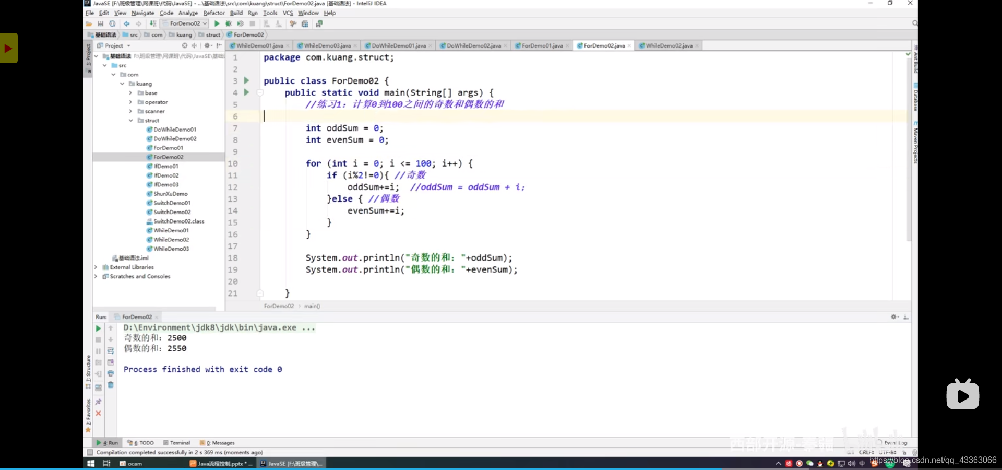Click main() in the editor breadcrumb

[x=312, y=306]
